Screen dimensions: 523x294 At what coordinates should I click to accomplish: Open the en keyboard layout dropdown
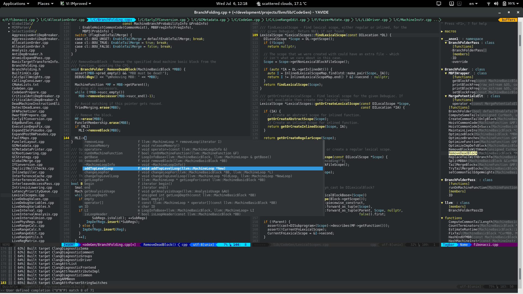473,4
